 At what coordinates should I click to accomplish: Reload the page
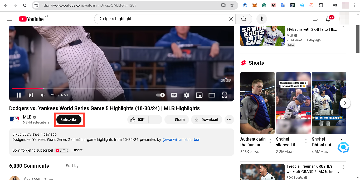[x=25, y=5]
